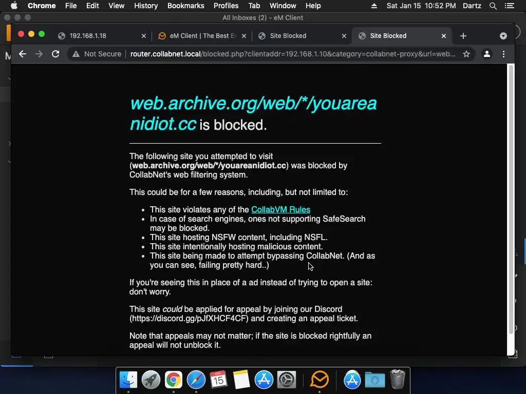Click the forward navigation arrow
The height and width of the screenshot is (394, 526).
click(x=39, y=54)
